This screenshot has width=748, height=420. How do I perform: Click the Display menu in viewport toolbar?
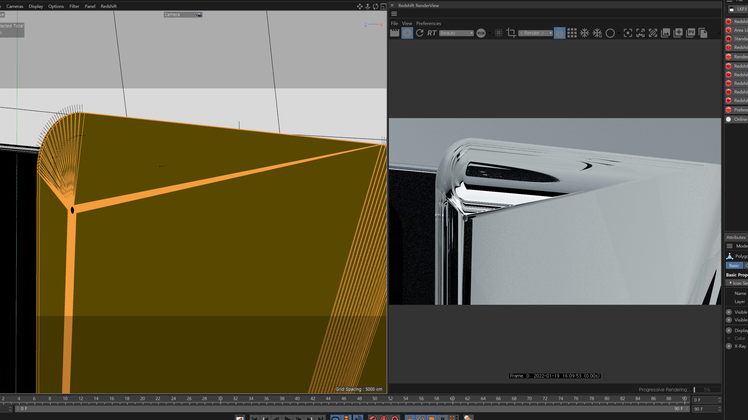coord(36,6)
